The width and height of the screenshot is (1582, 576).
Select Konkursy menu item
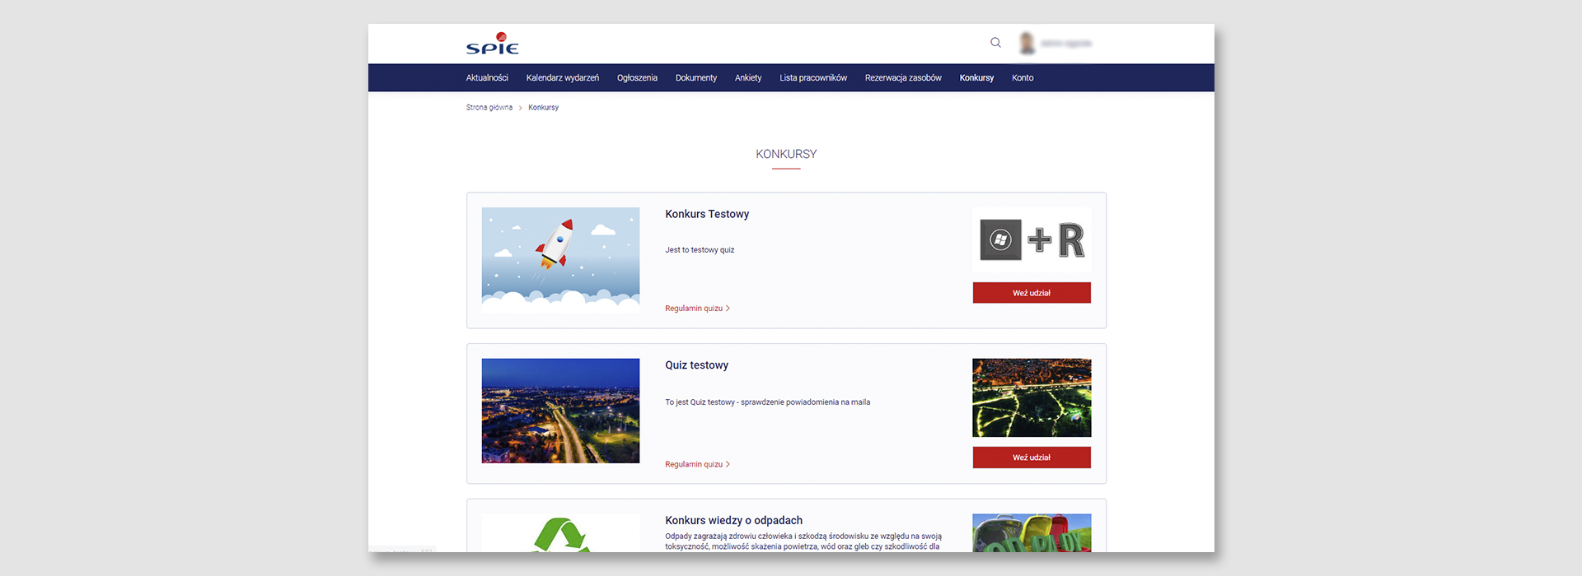(x=976, y=78)
